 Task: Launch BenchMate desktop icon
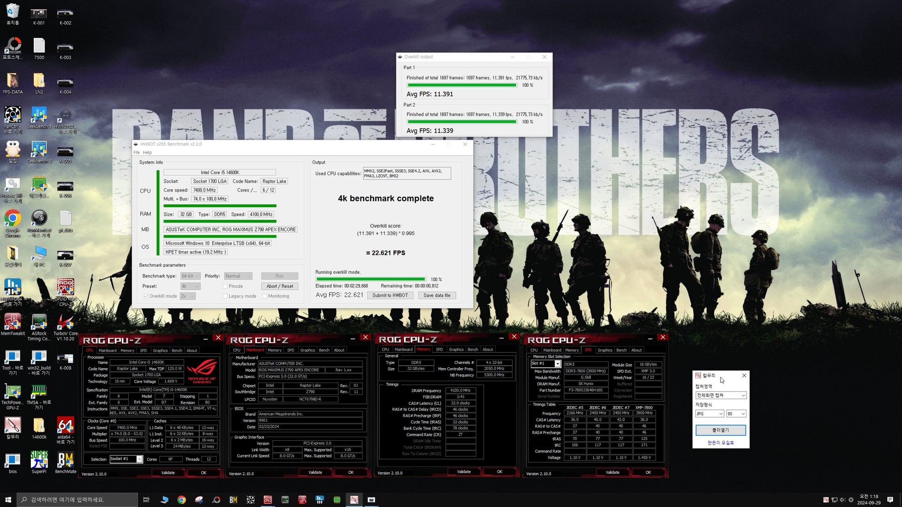click(65, 462)
